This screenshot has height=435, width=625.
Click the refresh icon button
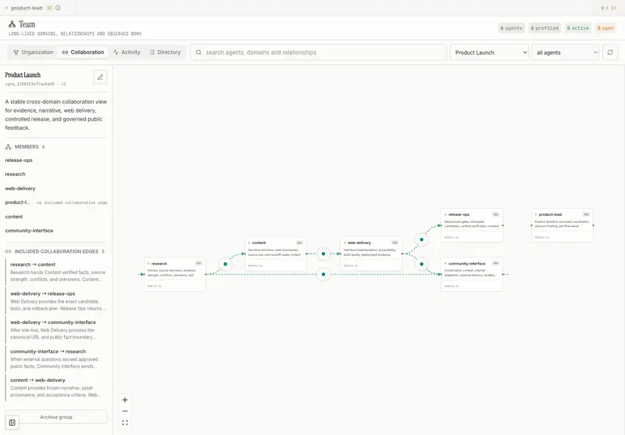(x=610, y=52)
